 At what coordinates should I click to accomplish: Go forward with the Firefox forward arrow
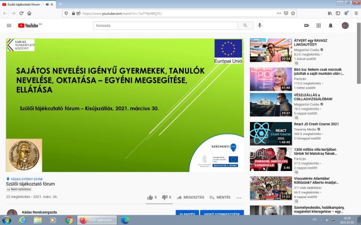tap(14, 13)
